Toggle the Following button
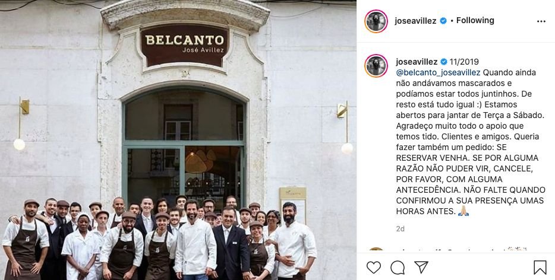 pyautogui.click(x=475, y=21)
